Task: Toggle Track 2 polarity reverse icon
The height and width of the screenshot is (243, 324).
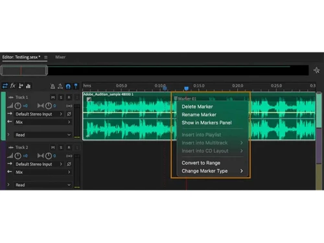Action: (69, 164)
